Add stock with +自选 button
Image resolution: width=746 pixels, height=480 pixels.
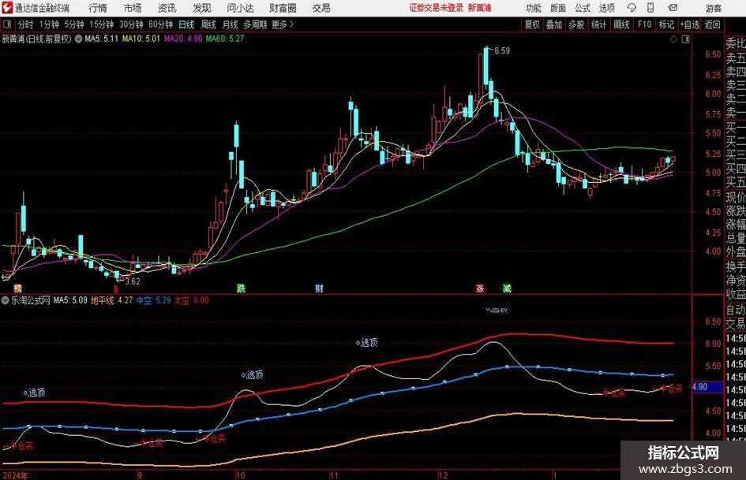click(690, 24)
